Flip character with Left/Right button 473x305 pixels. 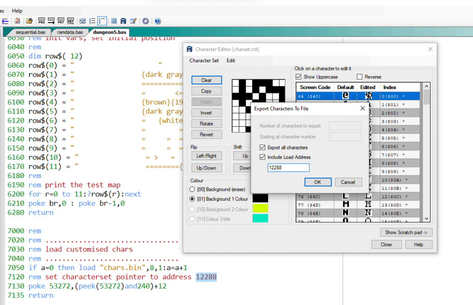pos(206,156)
